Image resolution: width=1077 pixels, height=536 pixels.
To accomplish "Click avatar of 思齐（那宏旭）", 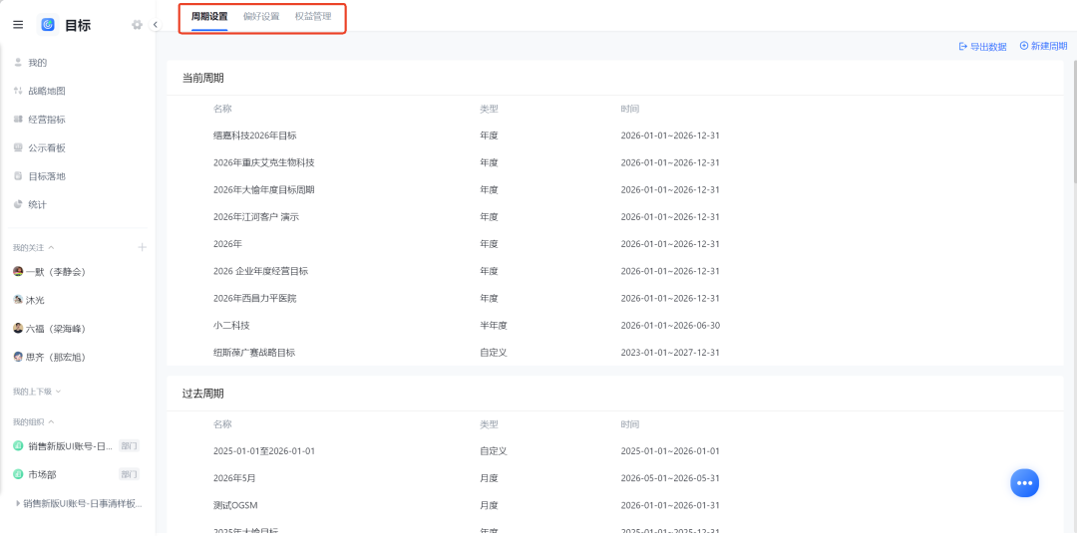I will click(x=18, y=357).
